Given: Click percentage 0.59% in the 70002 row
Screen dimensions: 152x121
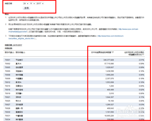Looking at the screenshot, I should click(141, 64).
